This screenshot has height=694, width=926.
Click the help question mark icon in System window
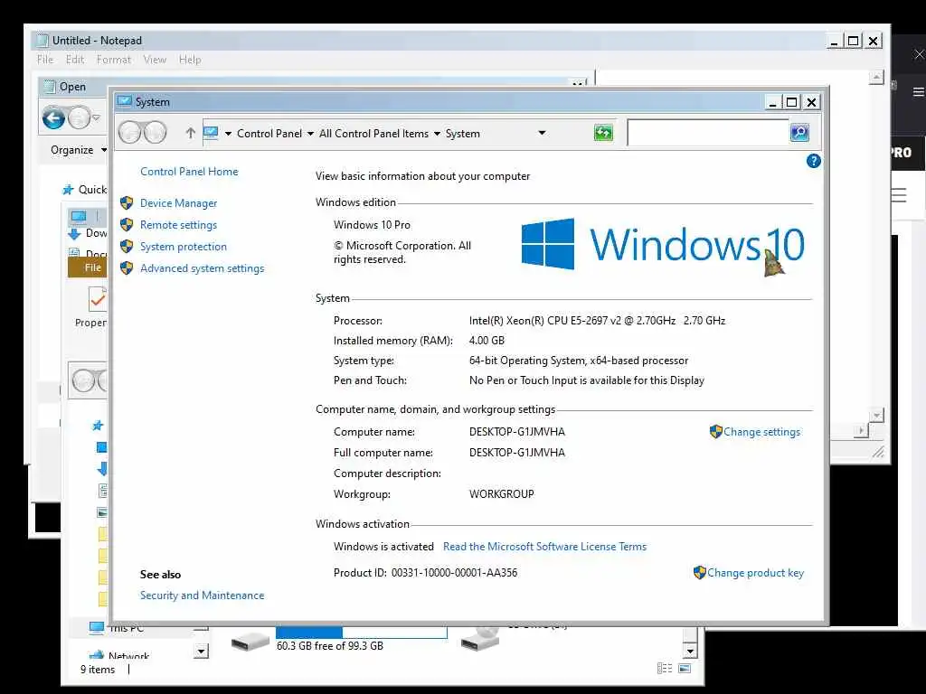pyautogui.click(x=813, y=161)
